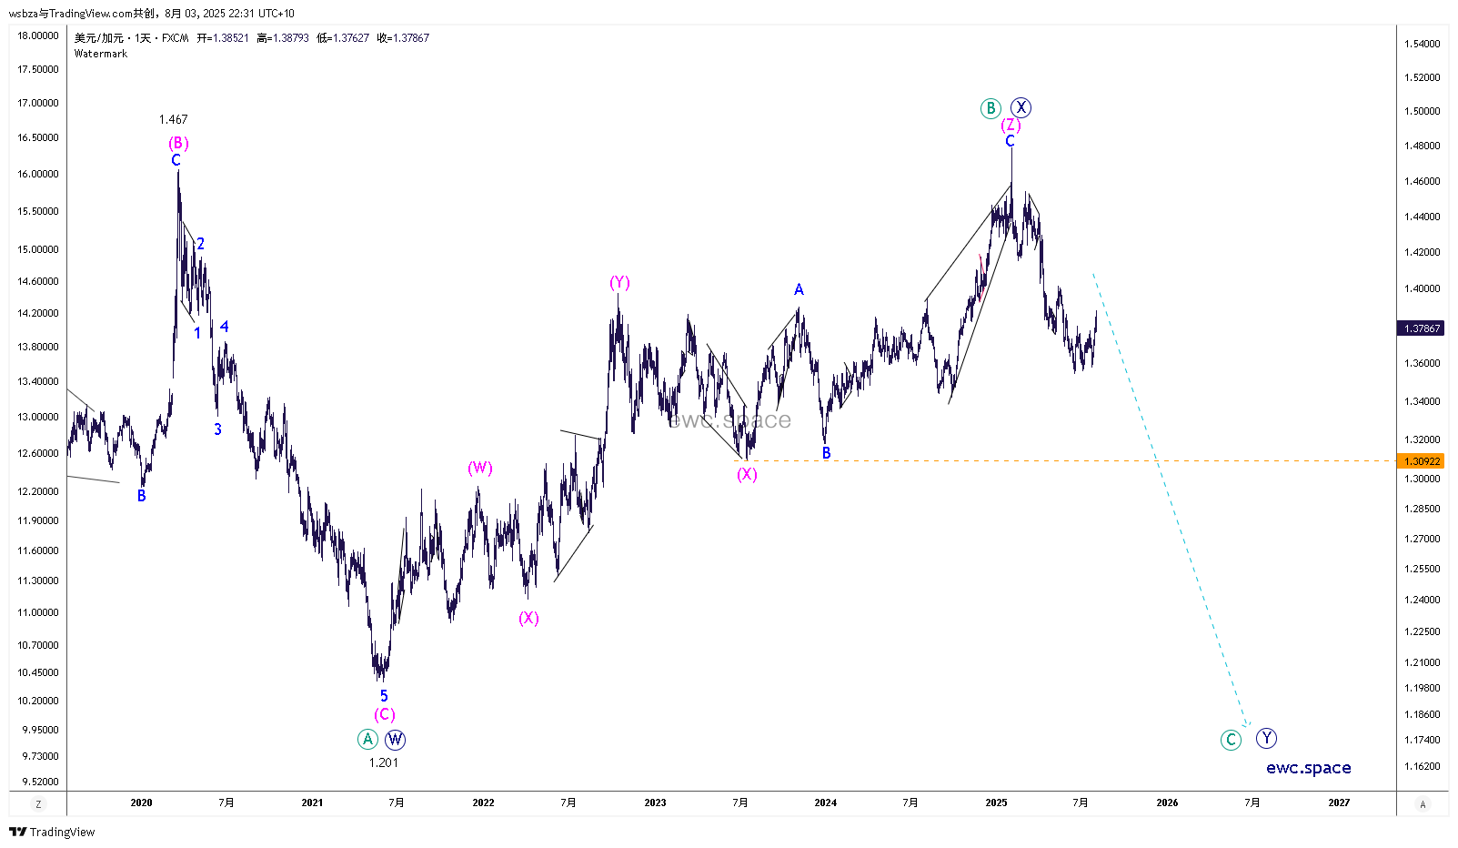The image size is (1458, 848).
Task: Select the pink (Z) wave label near top
Action: pyautogui.click(x=1011, y=125)
